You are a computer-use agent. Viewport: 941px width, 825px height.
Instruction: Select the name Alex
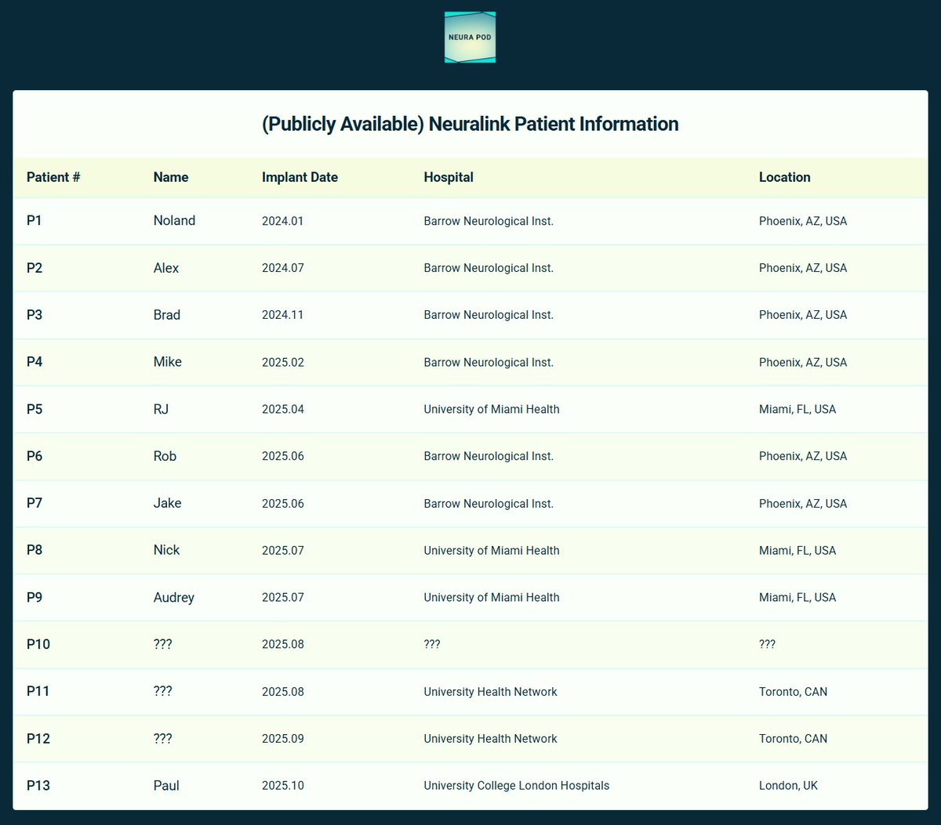166,268
